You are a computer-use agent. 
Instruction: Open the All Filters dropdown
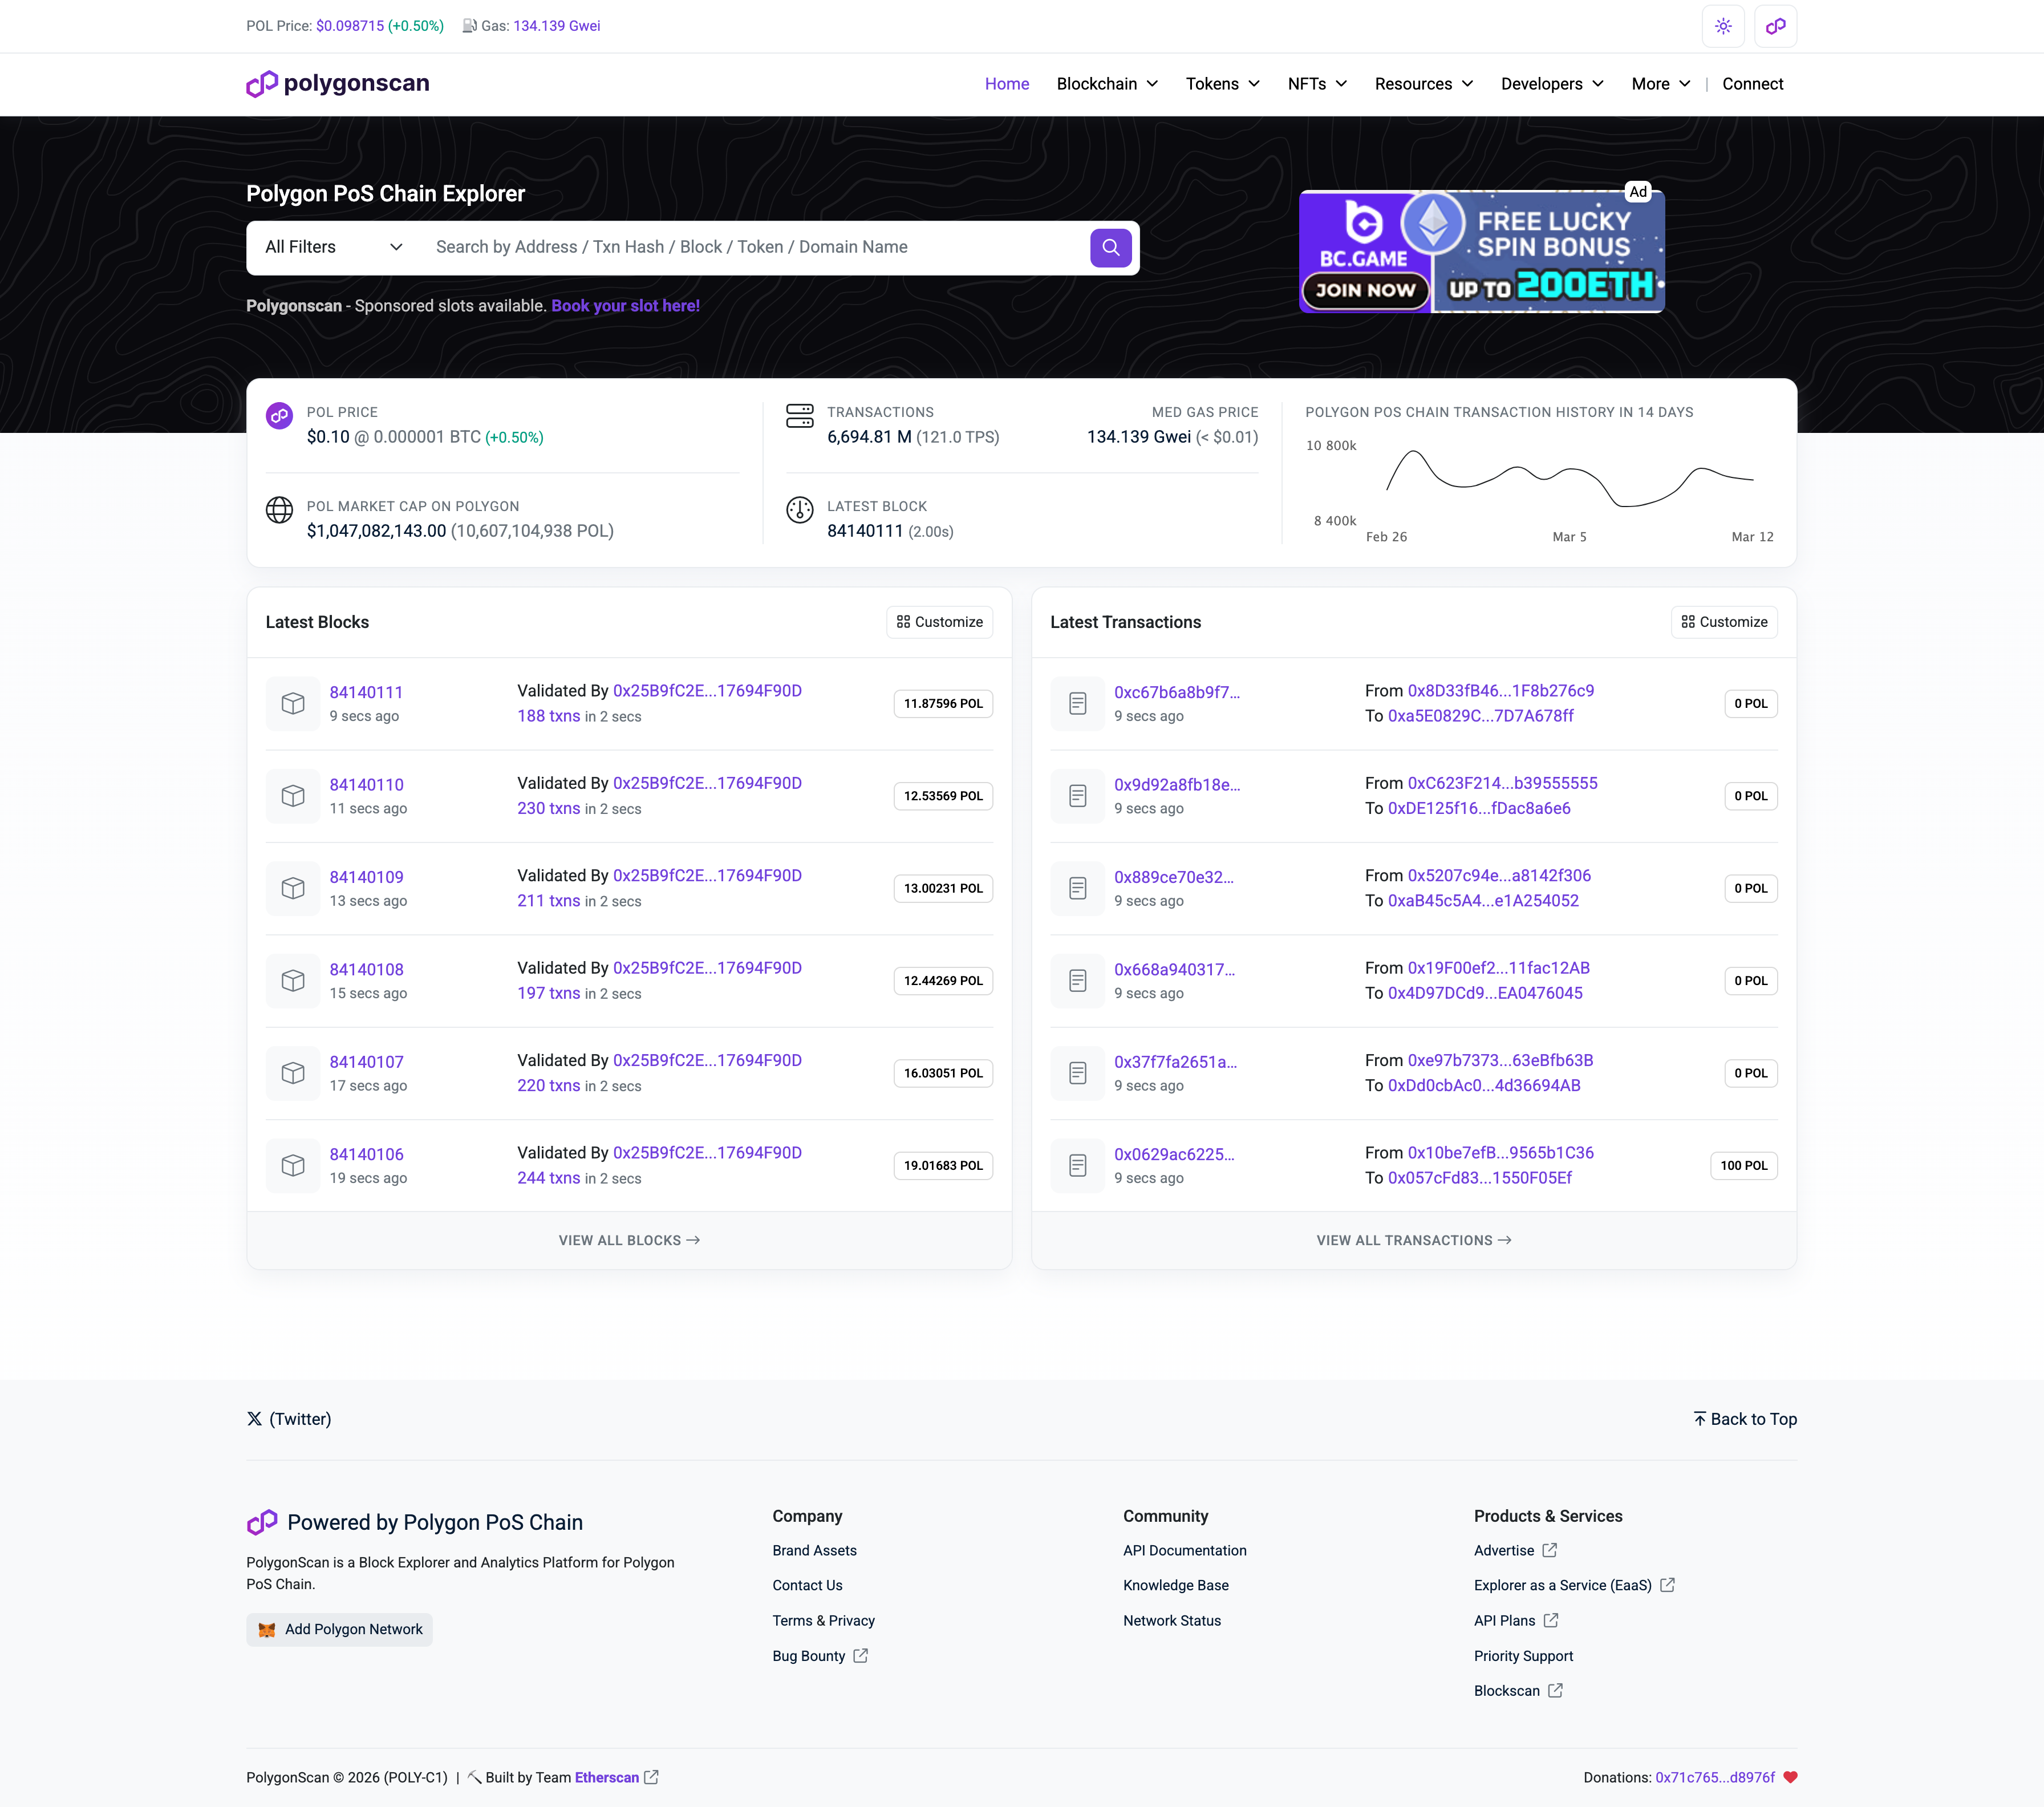[x=333, y=247]
